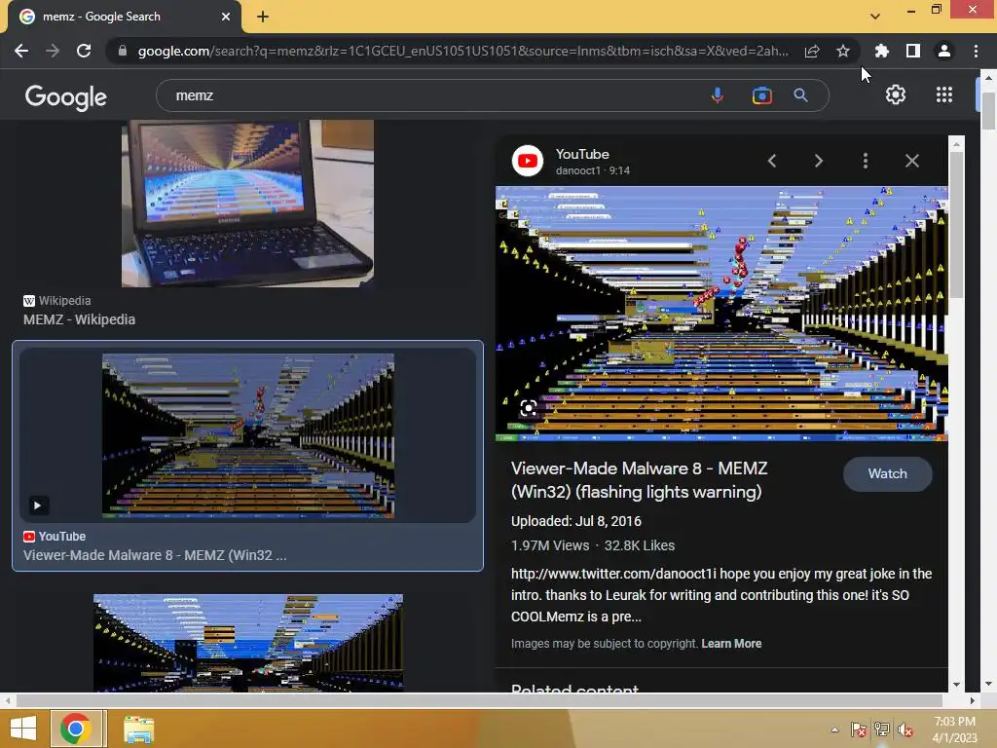Screen dimensions: 997x748
Task: View site security lock information
Action: 122,51
